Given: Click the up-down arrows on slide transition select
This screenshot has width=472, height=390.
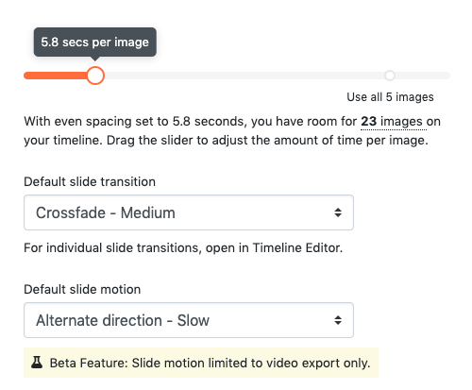Looking at the screenshot, I should pos(338,212).
